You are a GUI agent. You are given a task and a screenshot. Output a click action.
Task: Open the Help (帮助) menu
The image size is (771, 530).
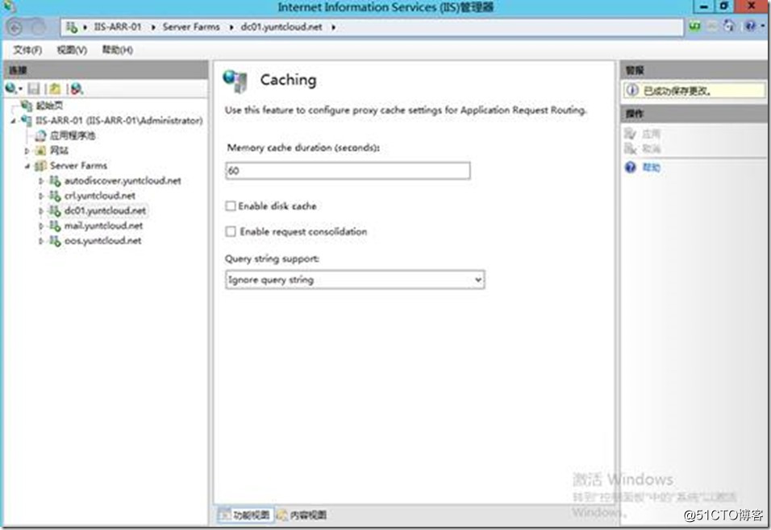[x=117, y=50]
